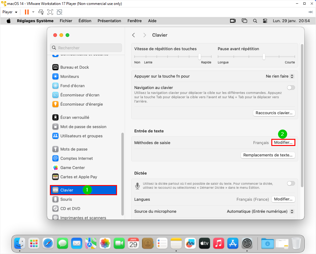Click Spotlight search icon in menu bar
This screenshot has height=254, width=316.
[255, 21]
